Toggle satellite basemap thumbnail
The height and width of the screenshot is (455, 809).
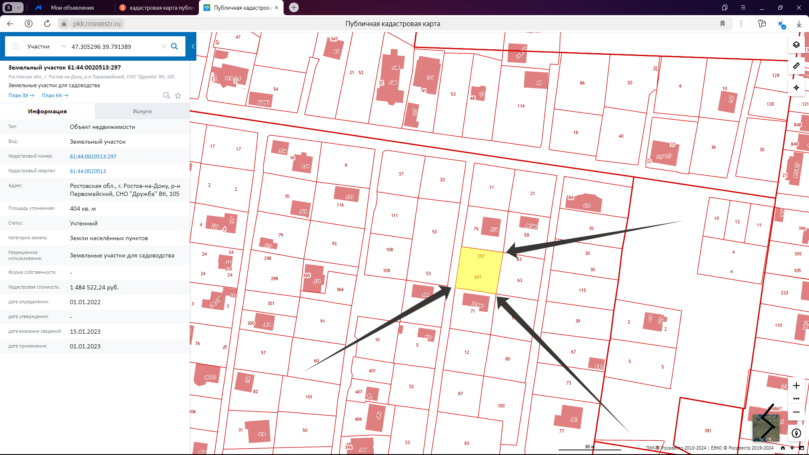(x=766, y=428)
